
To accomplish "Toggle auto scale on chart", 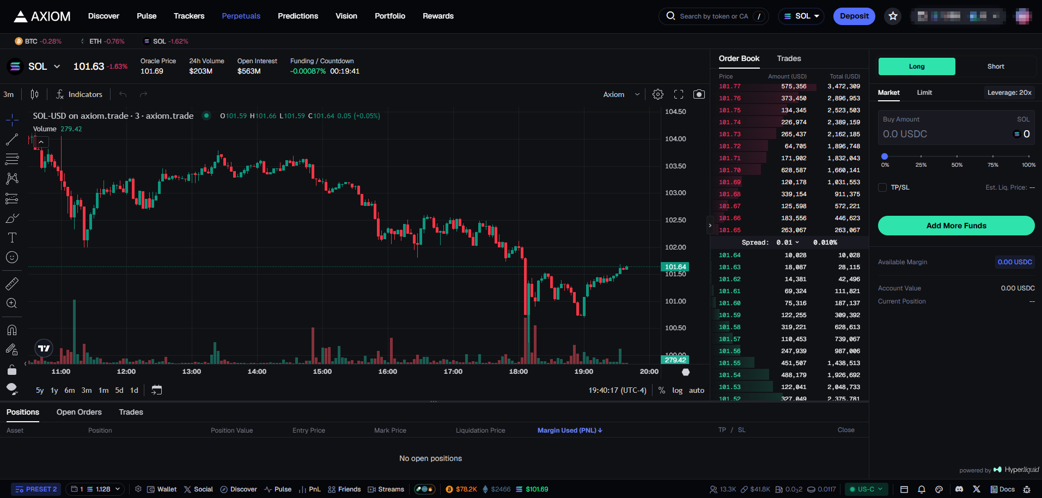I will coord(697,390).
